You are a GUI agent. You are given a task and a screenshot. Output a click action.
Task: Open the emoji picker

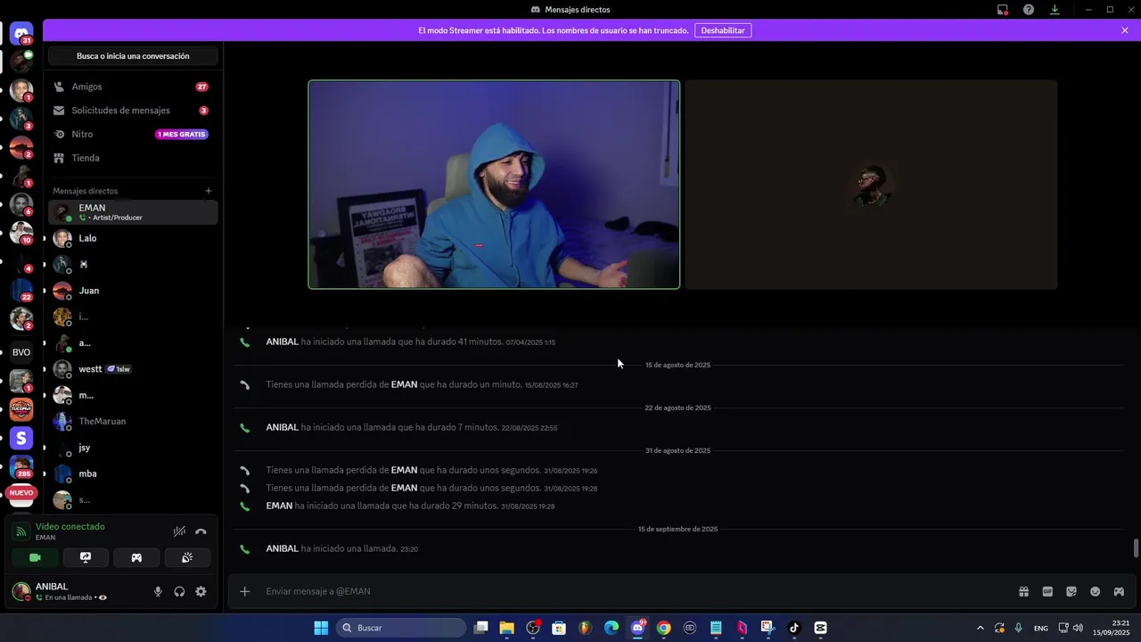(1096, 591)
